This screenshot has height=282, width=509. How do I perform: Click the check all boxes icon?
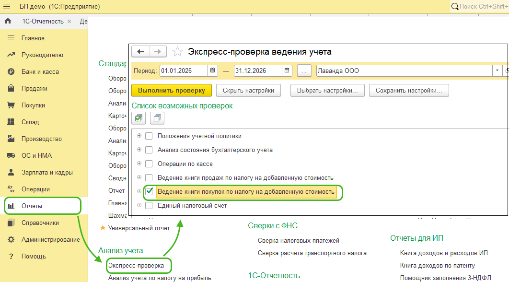click(x=139, y=117)
